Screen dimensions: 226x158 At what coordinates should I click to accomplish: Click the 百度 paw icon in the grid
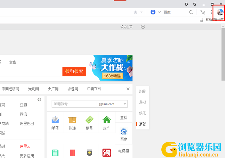(124, 131)
